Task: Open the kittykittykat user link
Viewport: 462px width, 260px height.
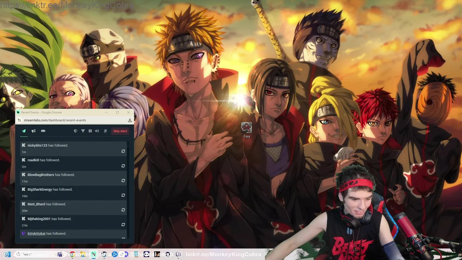Action: (36, 234)
